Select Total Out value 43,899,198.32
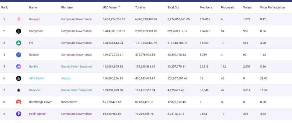This screenshot has width=292, height=123. (x=177, y=55)
